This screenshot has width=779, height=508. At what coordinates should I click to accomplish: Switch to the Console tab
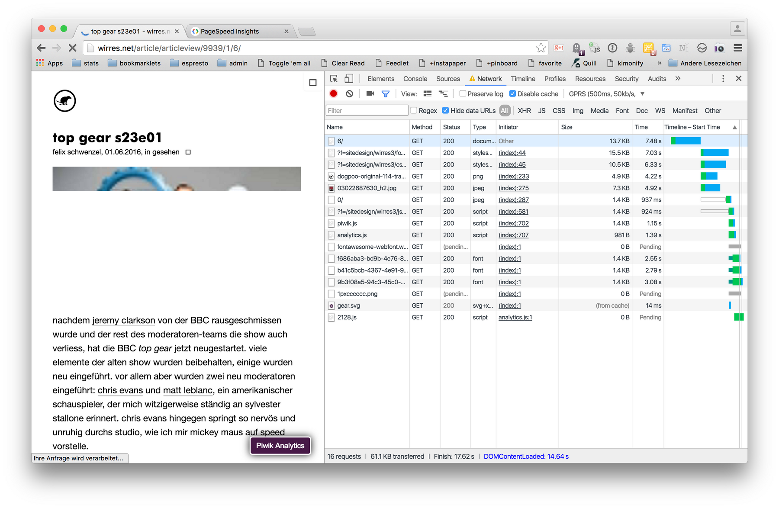tap(415, 79)
